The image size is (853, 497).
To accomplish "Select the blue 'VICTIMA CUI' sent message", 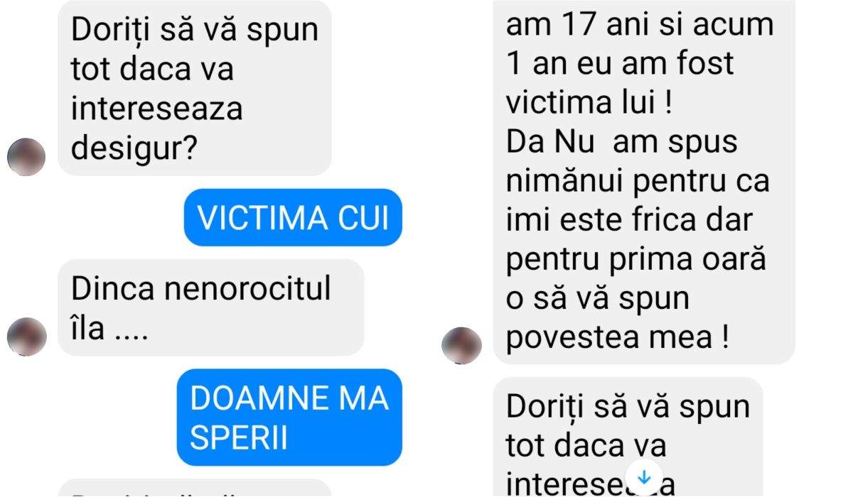I will click(x=292, y=217).
